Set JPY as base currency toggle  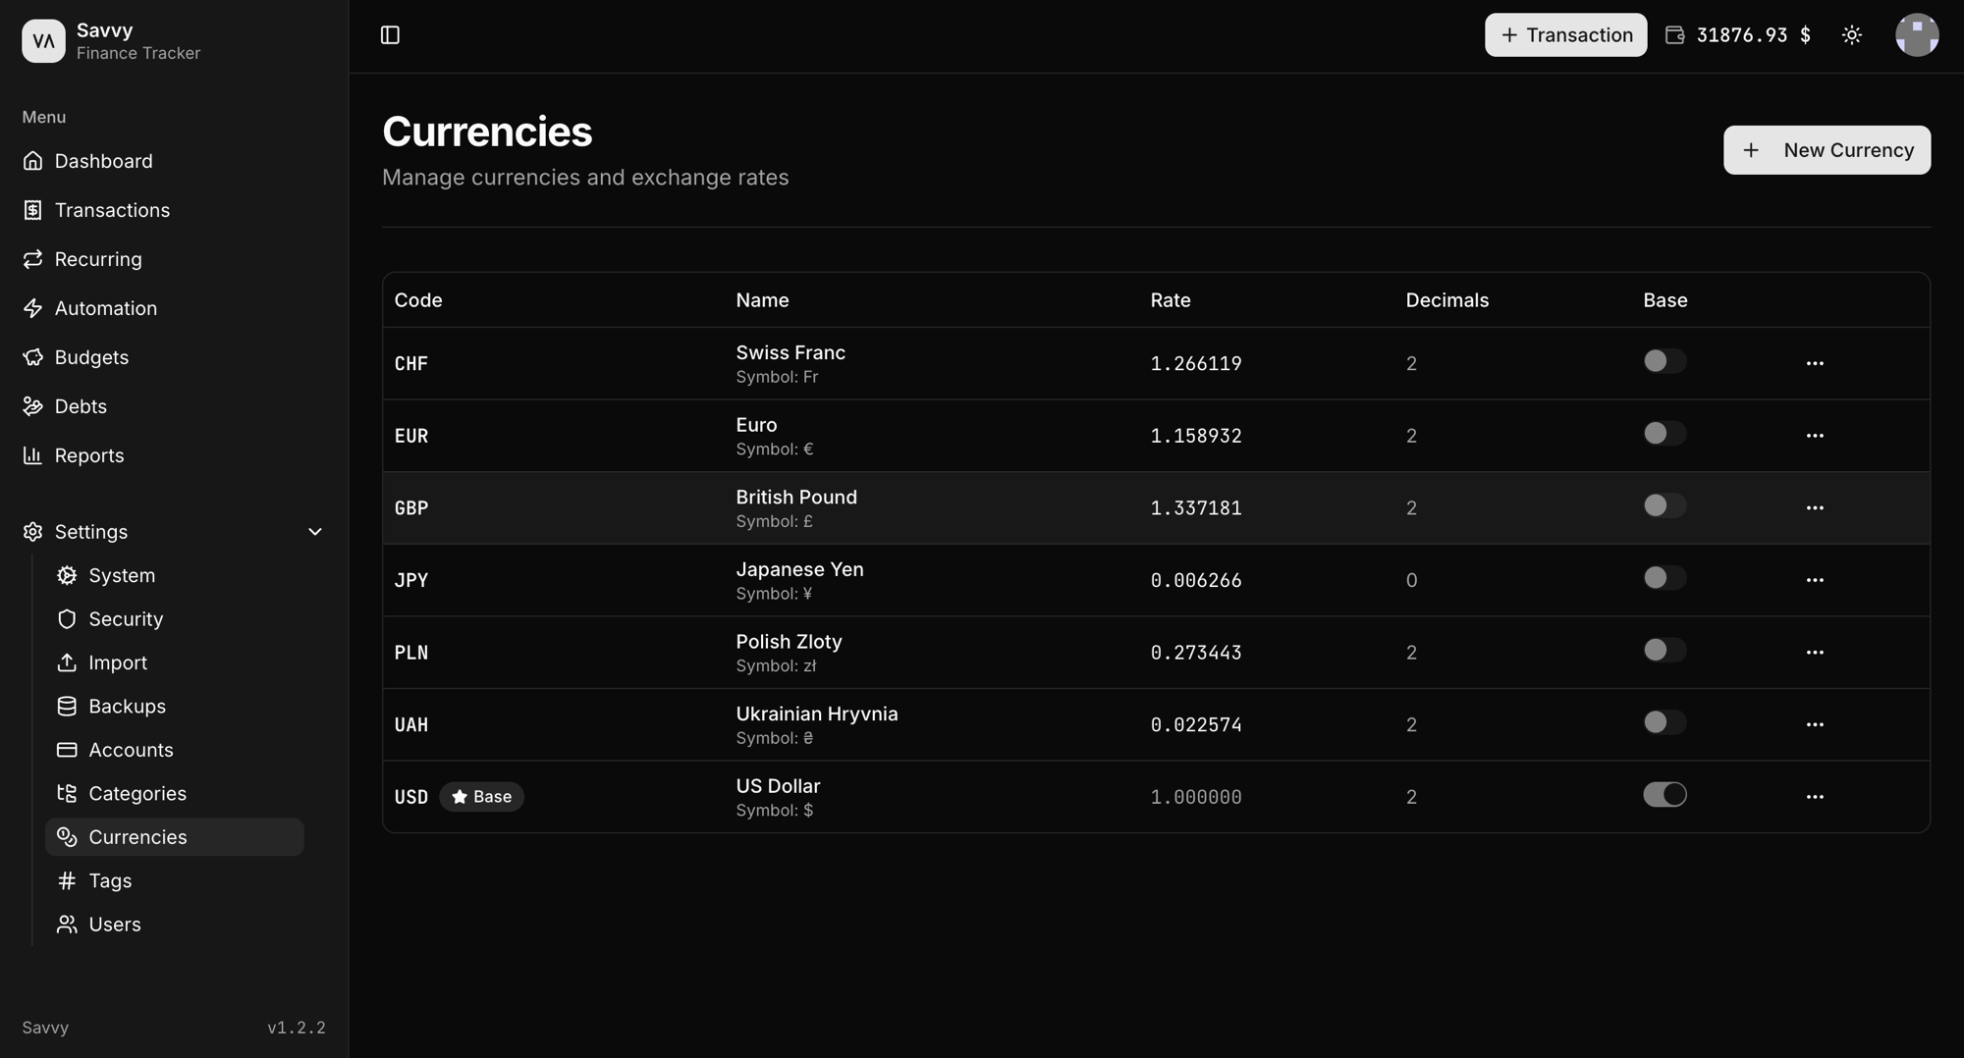pos(1664,578)
